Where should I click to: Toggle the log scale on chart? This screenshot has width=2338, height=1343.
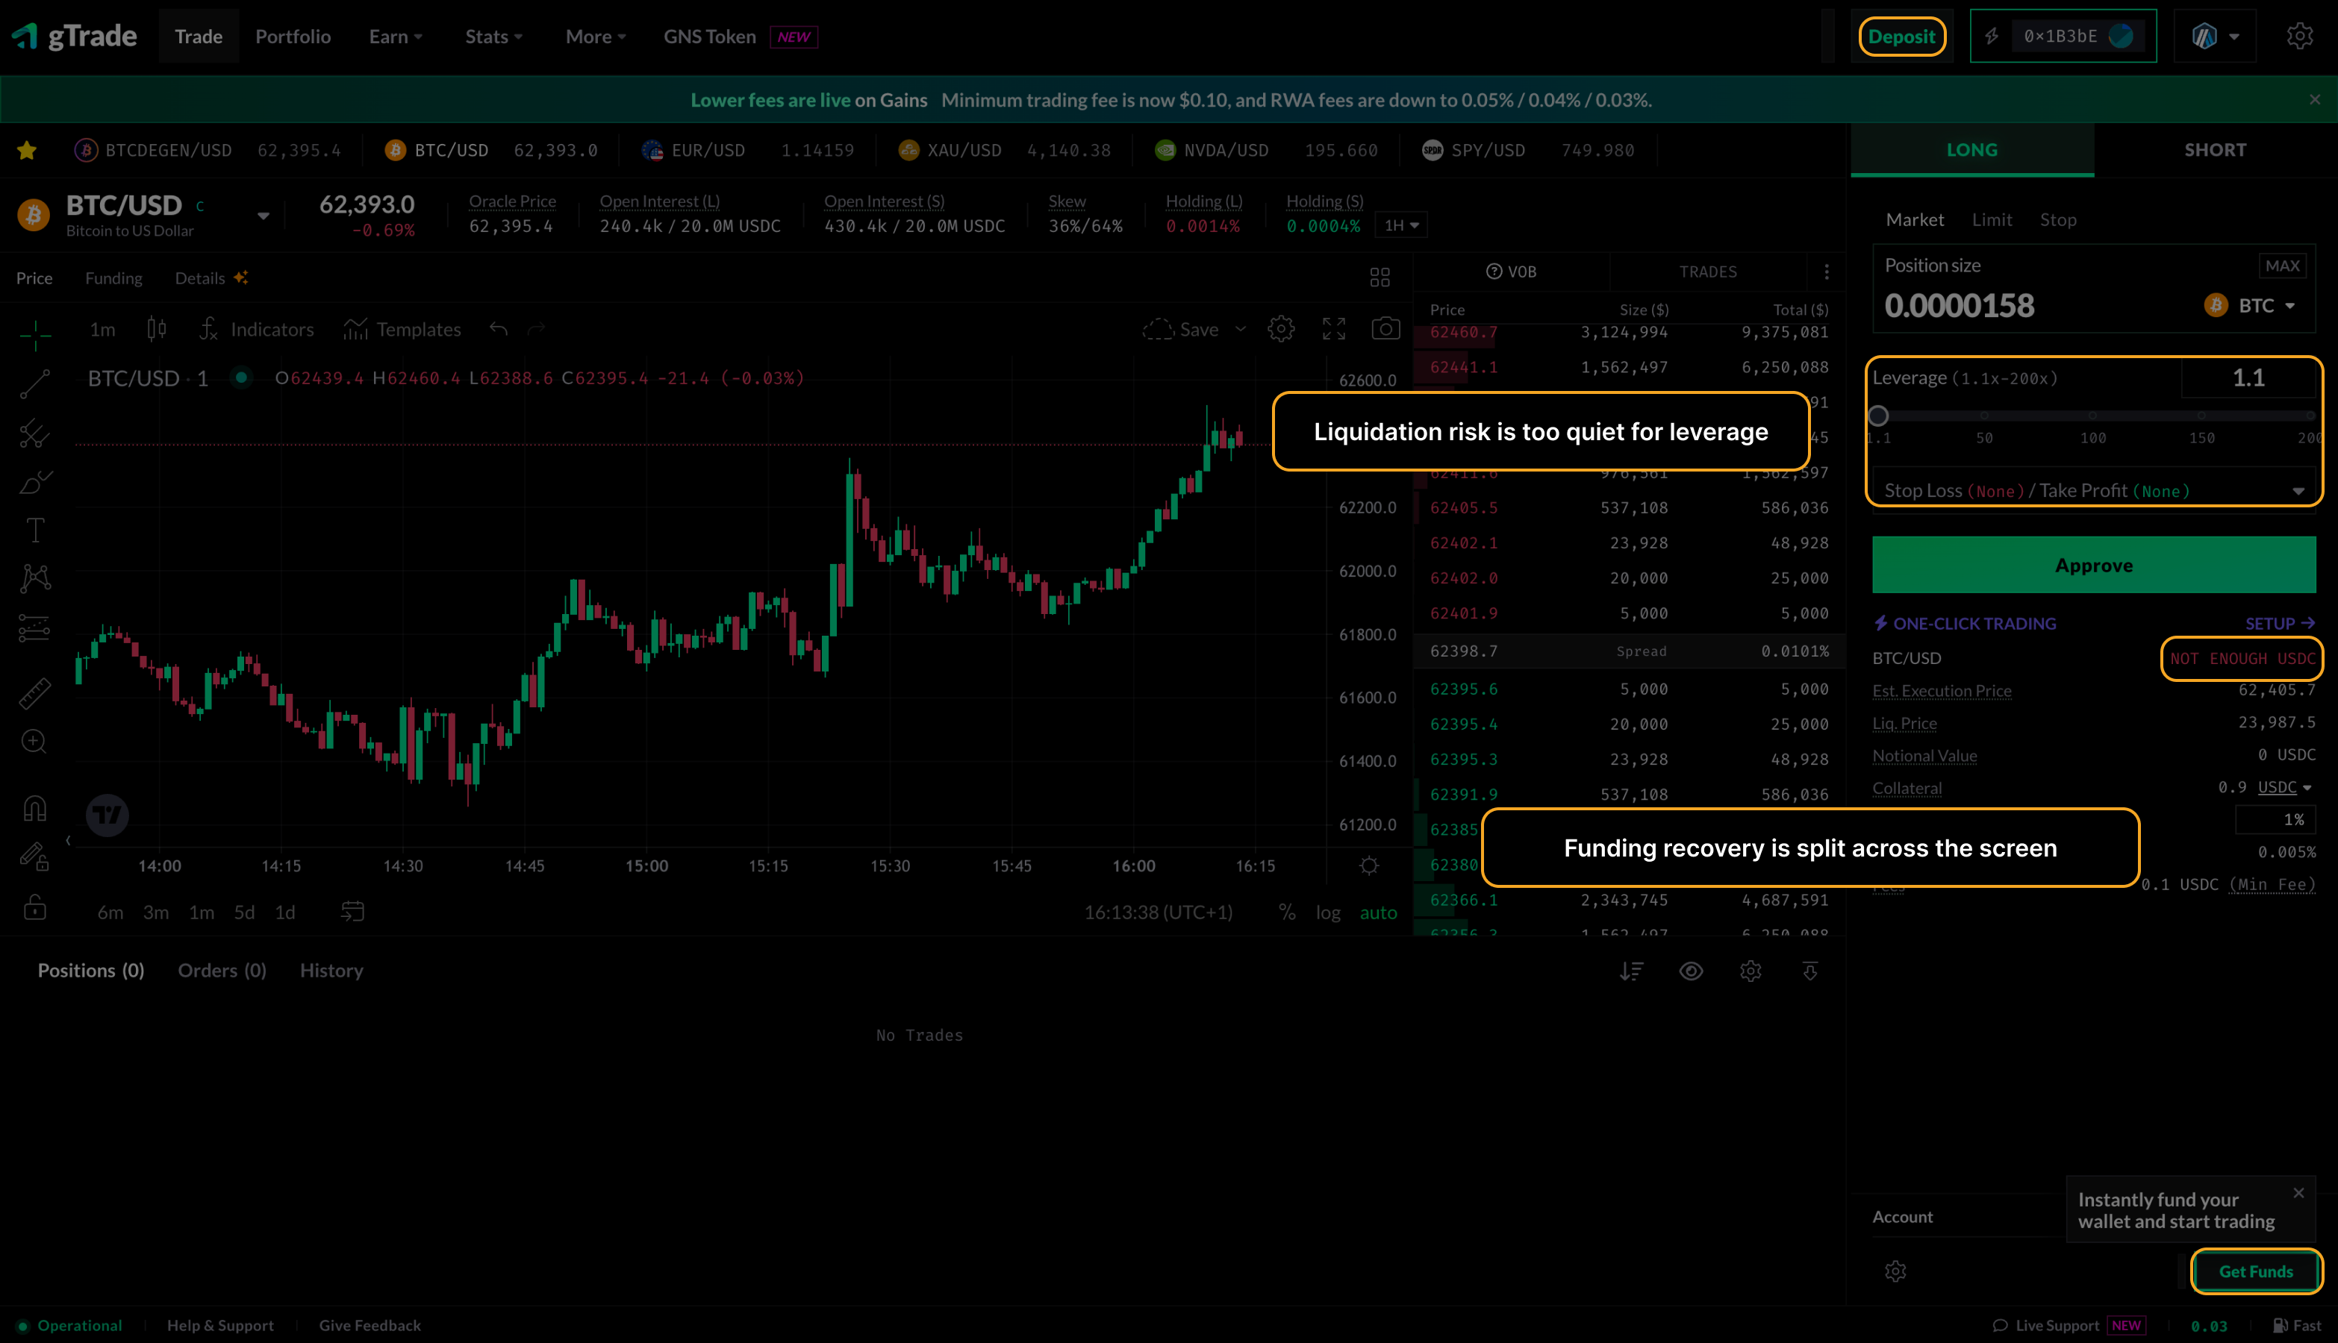point(1328,912)
